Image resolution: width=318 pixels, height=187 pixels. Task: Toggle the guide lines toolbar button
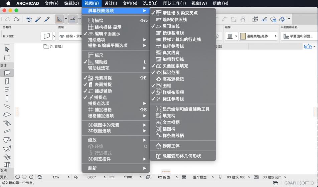pos(59,19)
